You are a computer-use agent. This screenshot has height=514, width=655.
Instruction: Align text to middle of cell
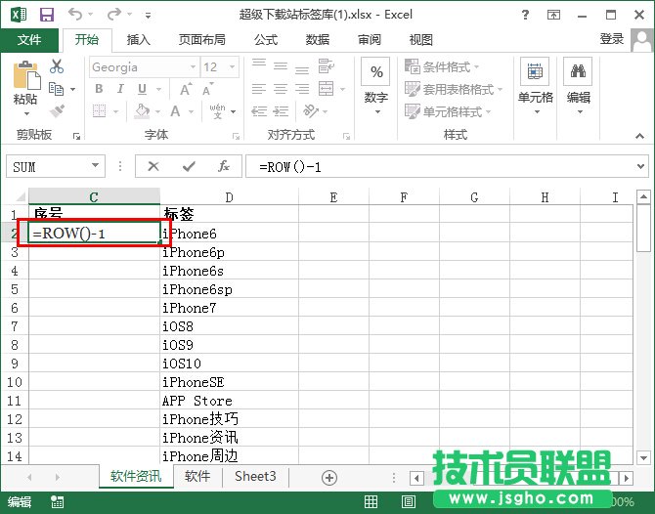281,66
